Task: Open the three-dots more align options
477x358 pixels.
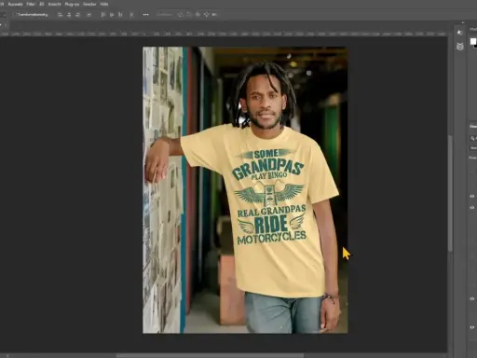Action: [x=145, y=15]
